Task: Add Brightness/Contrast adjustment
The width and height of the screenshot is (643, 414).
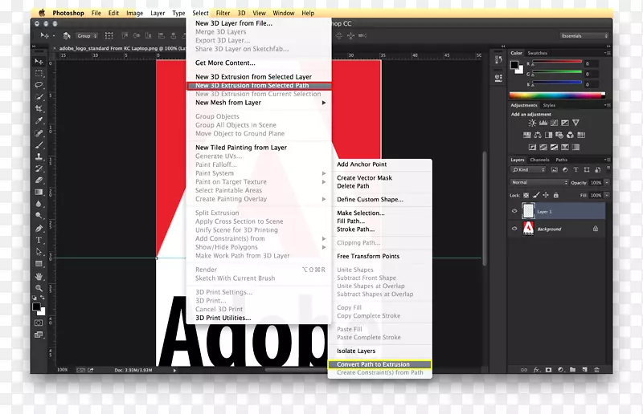Action: pyautogui.click(x=532, y=123)
